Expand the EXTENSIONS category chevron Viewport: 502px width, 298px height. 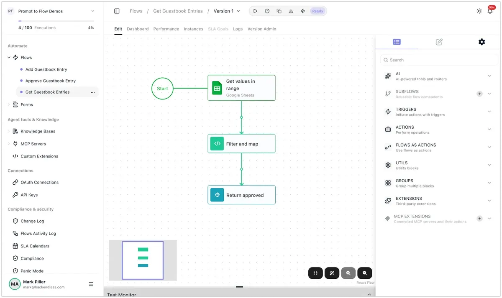pos(489,201)
